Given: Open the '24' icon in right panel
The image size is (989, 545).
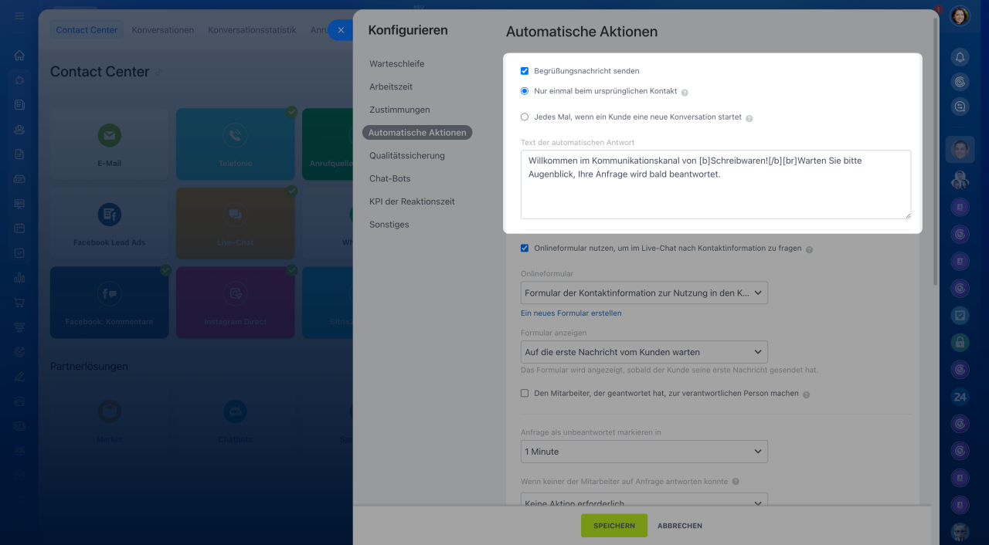Looking at the screenshot, I should [x=960, y=397].
